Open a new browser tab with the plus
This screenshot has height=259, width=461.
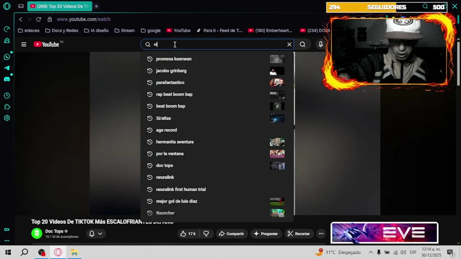(x=96, y=6)
